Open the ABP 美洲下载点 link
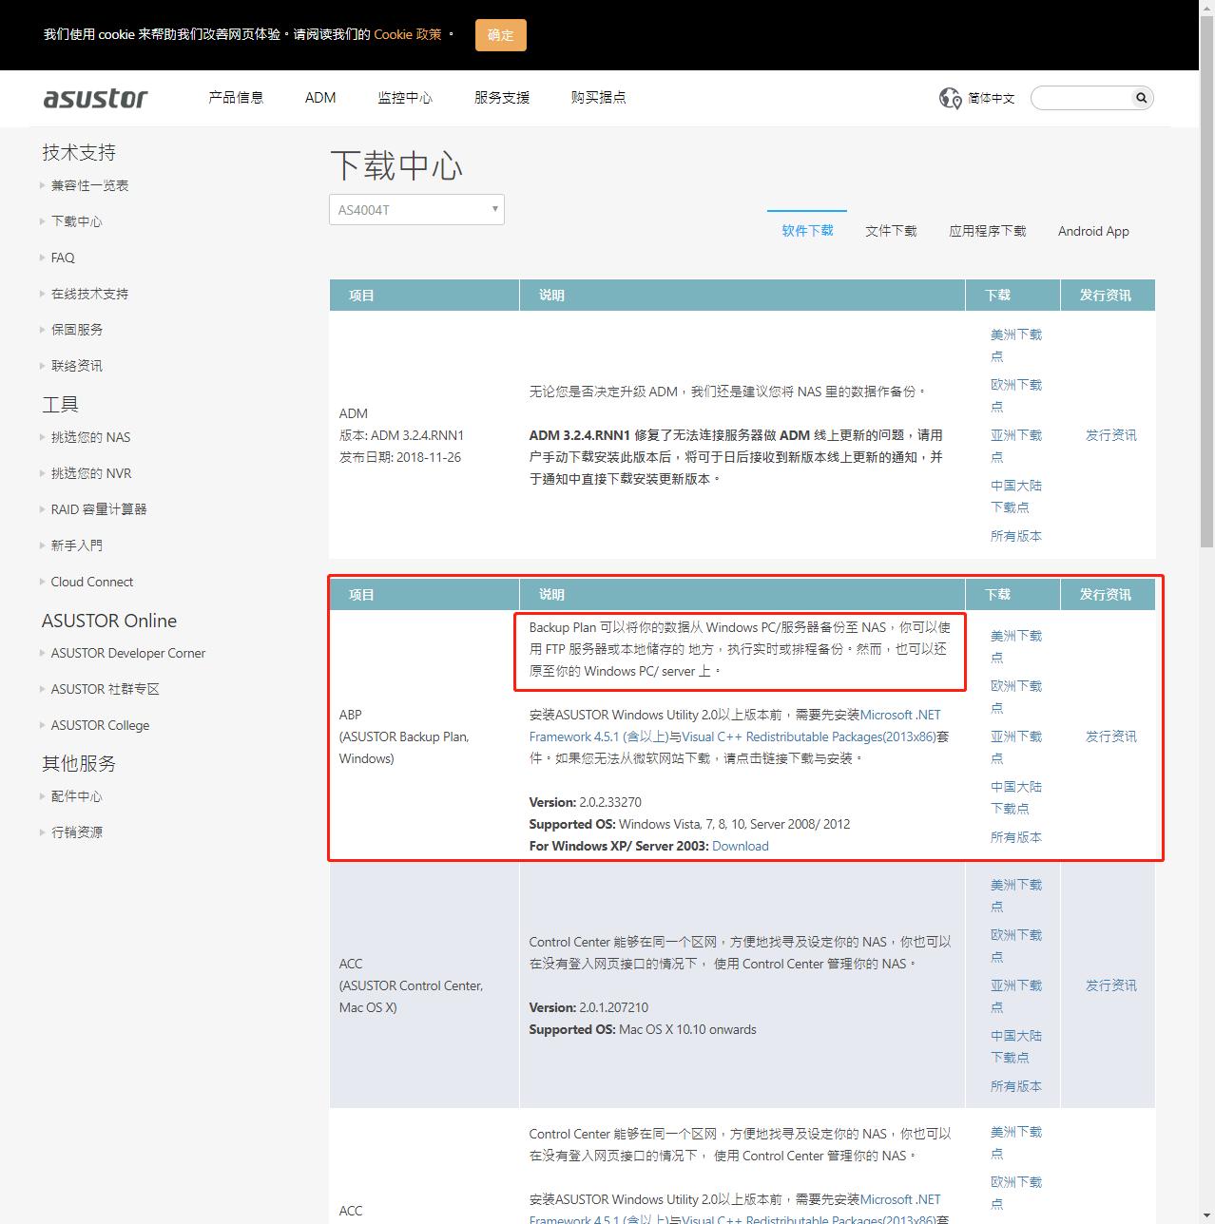 (x=1015, y=646)
